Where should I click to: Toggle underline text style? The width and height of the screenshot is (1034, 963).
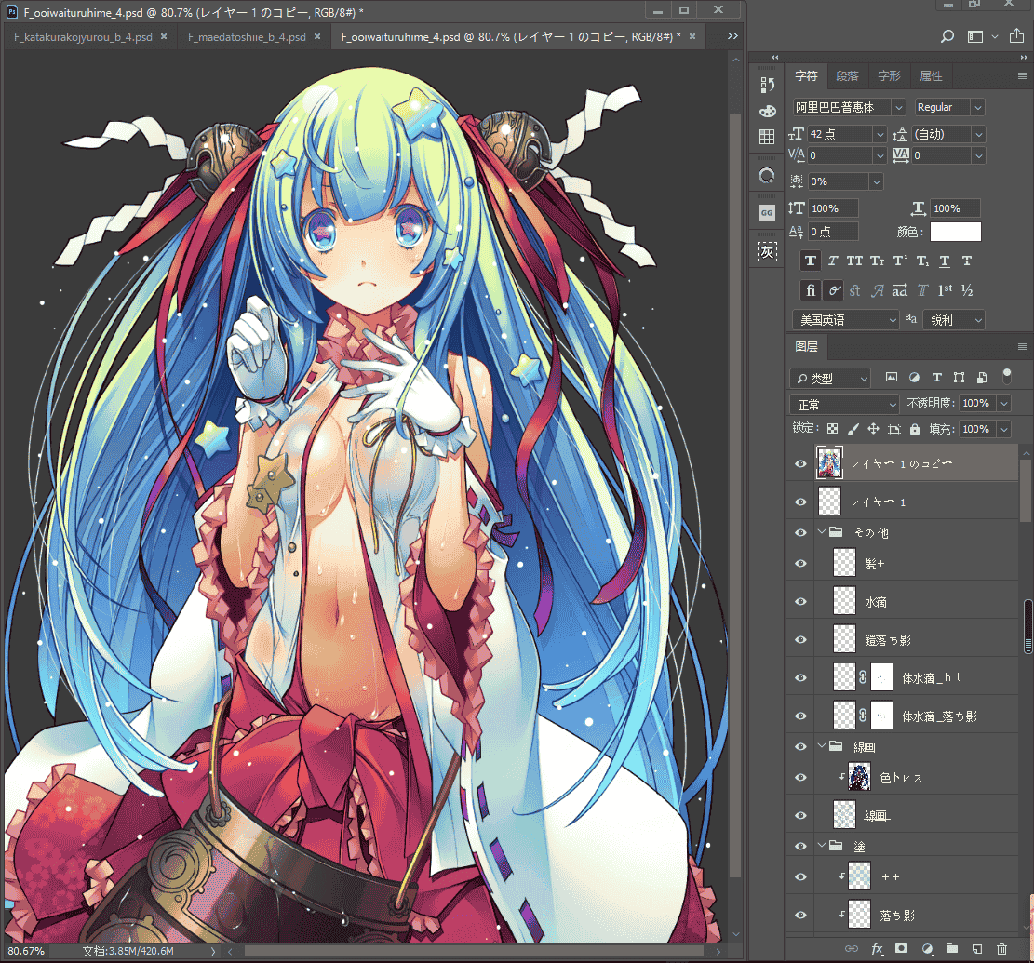tap(945, 261)
